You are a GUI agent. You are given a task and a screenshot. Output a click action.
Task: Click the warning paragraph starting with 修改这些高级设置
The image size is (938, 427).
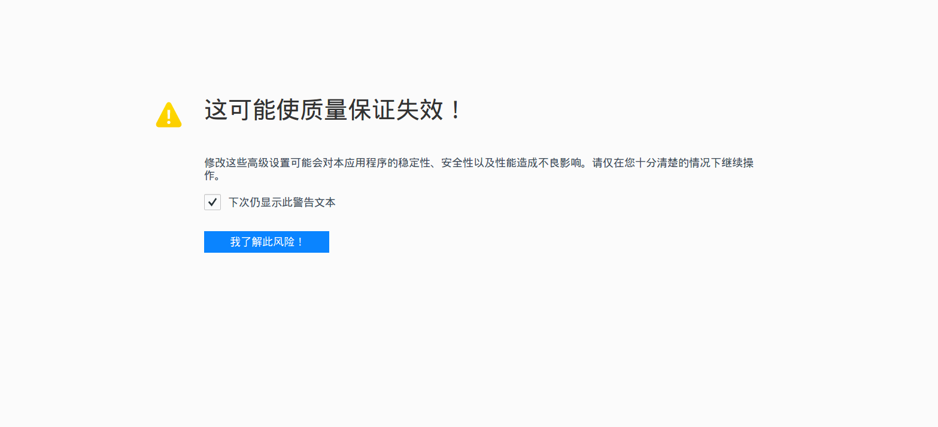click(479, 169)
